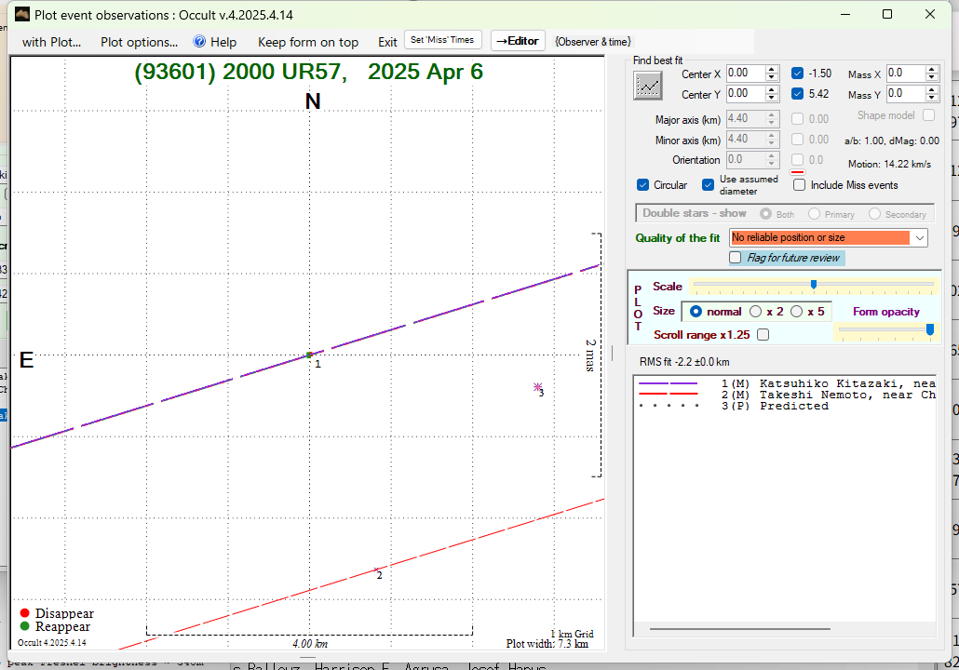The image size is (959, 670).
Task: Open the with Plot... menu
Action: pos(51,42)
